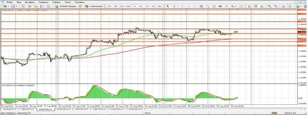Screen dimensions: 308x115
Task: Select the text label tool
Action: (226, 6)
